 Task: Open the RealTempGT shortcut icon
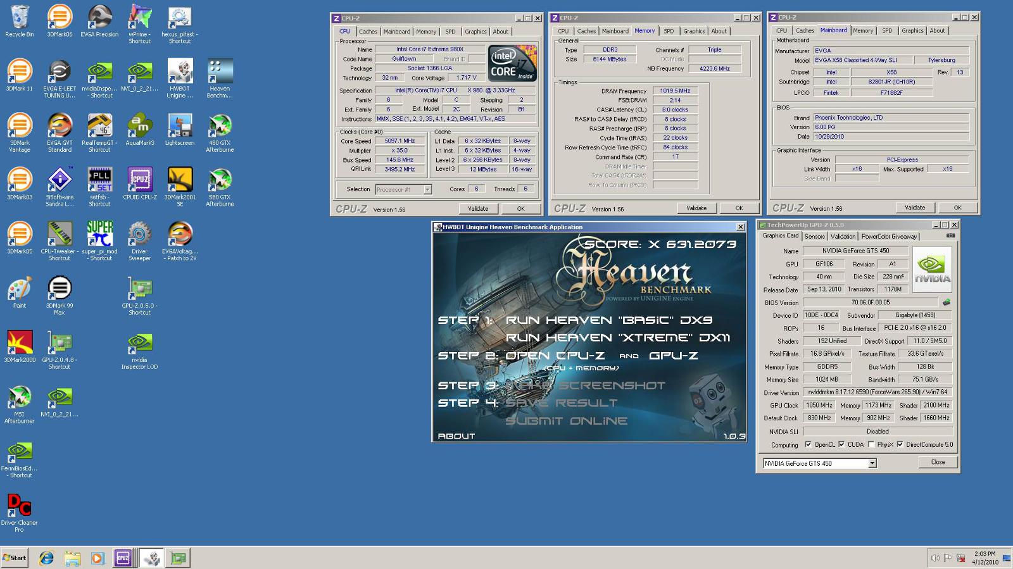coord(99,133)
